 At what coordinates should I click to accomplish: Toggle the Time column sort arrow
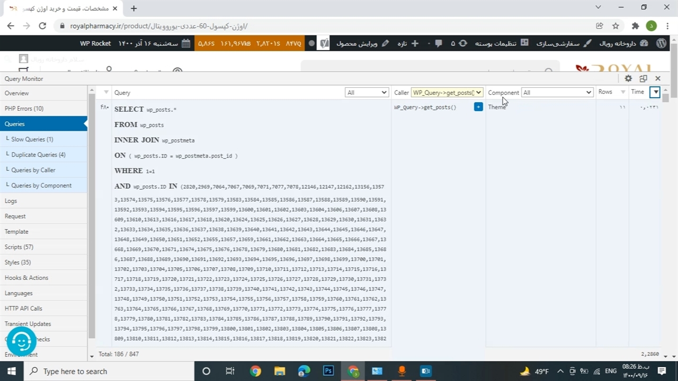pos(655,92)
